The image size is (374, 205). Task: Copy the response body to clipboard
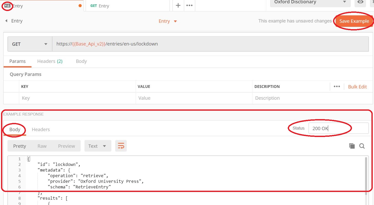352,146
